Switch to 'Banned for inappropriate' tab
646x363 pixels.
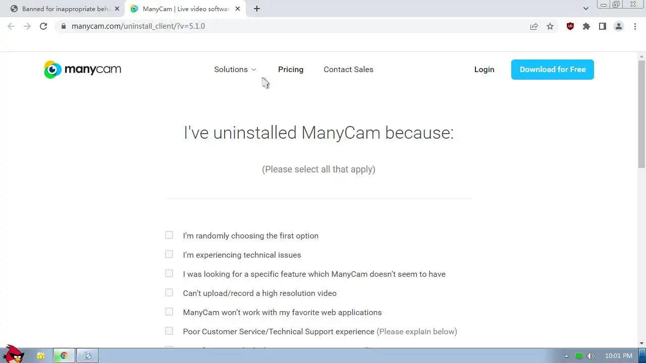(x=65, y=9)
